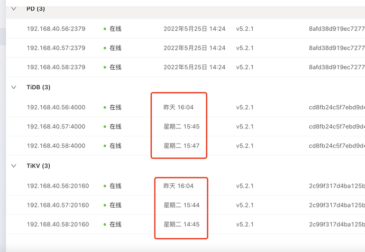Select PD address 192.168.40.56:2379
This screenshot has height=252, width=365.
[x=56, y=29]
